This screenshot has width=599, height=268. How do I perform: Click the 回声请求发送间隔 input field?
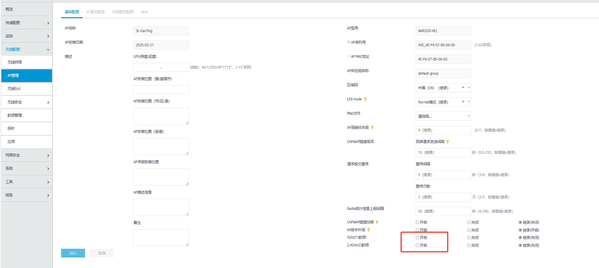click(x=443, y=152)
